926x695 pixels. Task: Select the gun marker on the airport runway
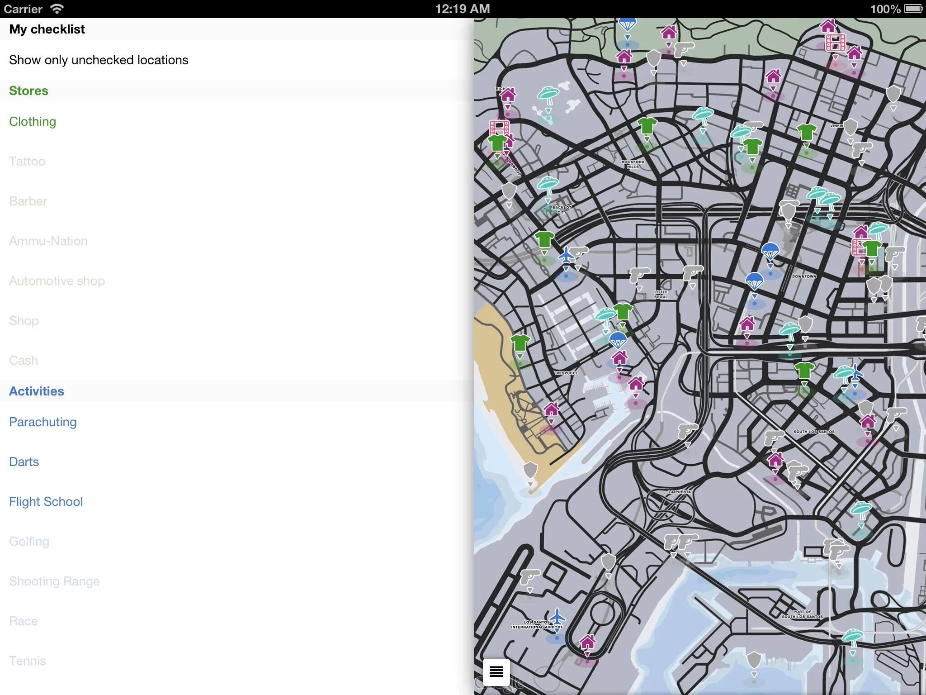[530, 576]
